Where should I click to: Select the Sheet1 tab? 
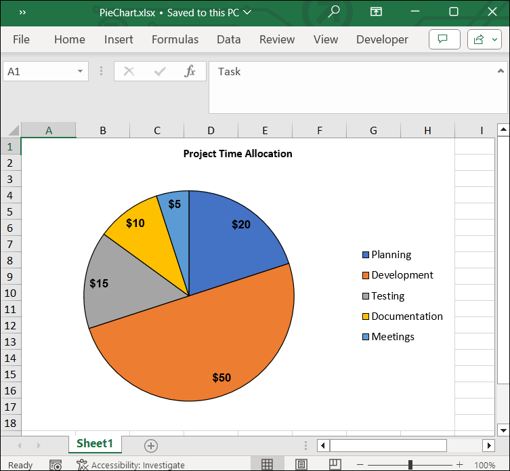tap(95, 443)
